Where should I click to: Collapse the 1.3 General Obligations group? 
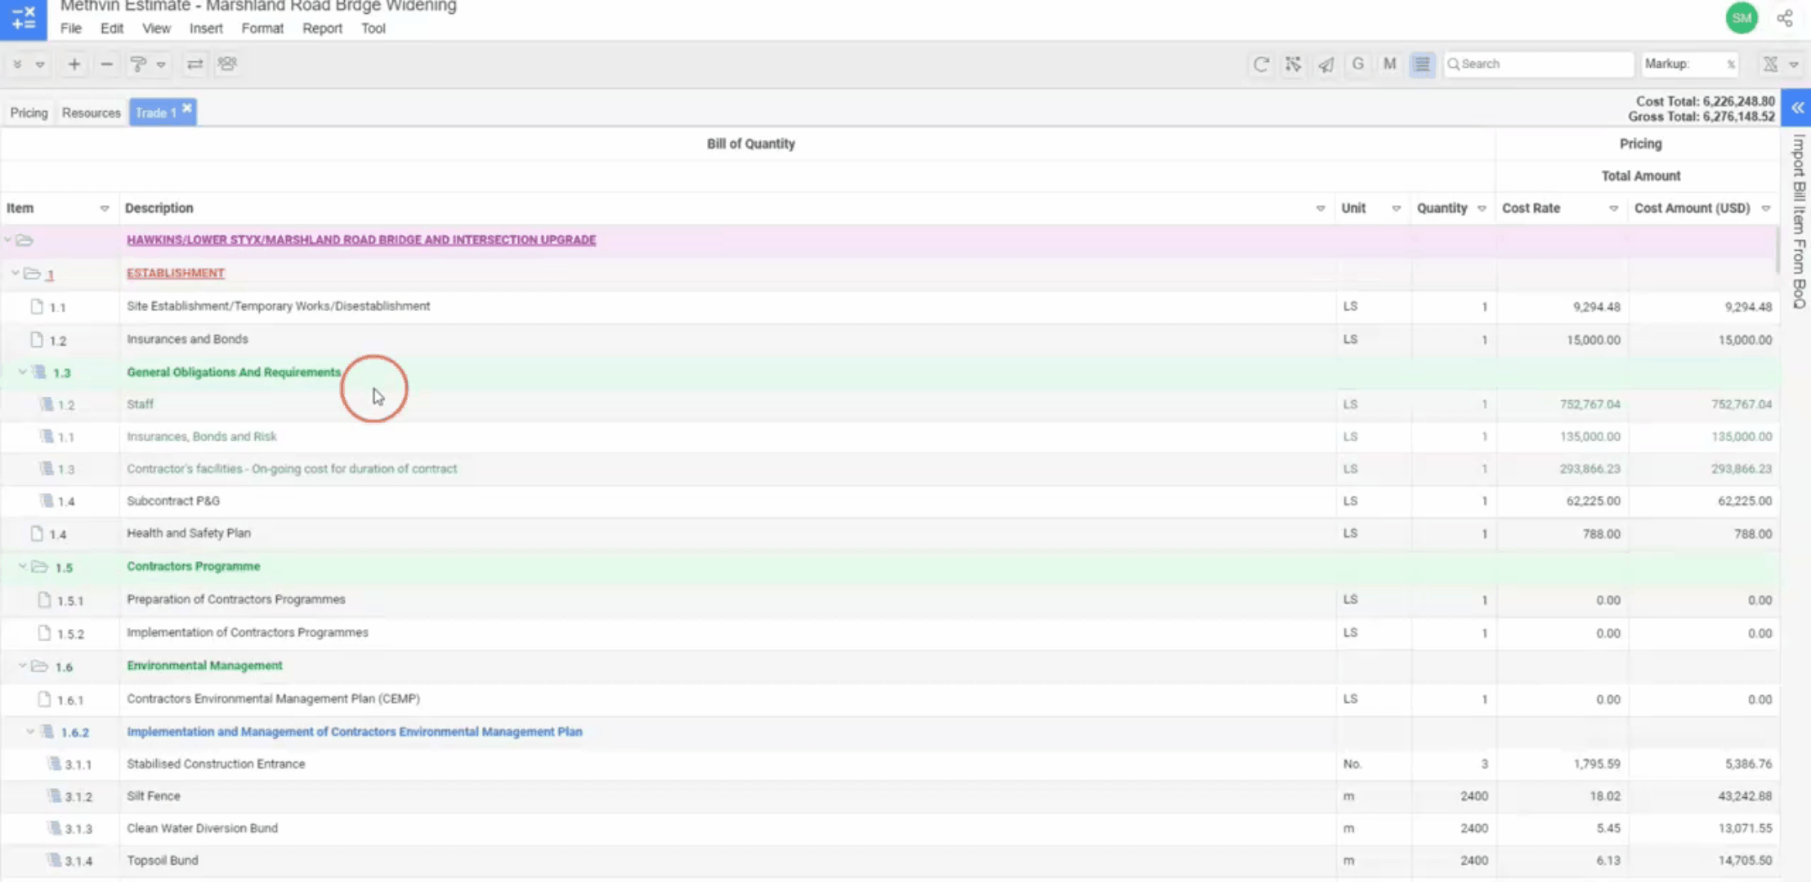click(23, 372)
